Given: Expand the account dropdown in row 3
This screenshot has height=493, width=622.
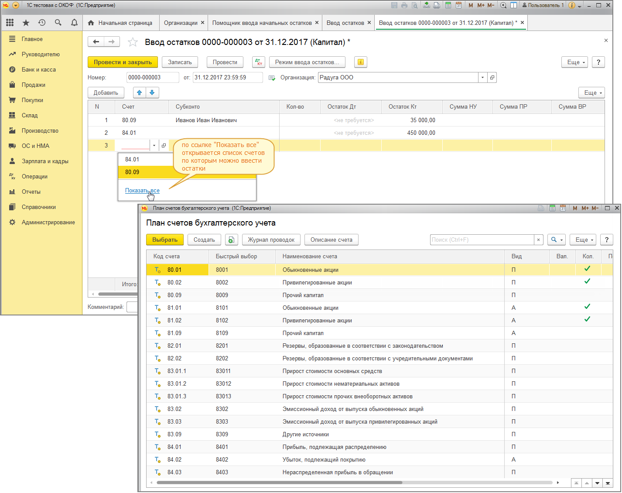Looking at the screenshot, I should 154,145.
